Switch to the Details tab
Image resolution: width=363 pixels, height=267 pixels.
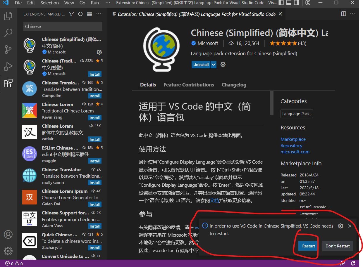coord(148,85)
